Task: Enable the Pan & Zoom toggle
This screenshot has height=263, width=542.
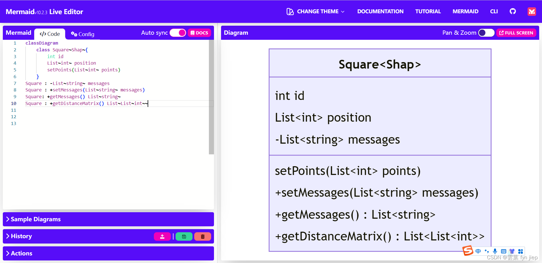Action: 486,33
